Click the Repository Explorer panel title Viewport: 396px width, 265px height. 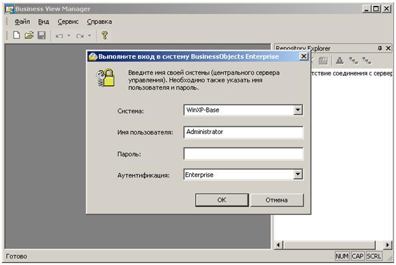[x=303, y=48]
